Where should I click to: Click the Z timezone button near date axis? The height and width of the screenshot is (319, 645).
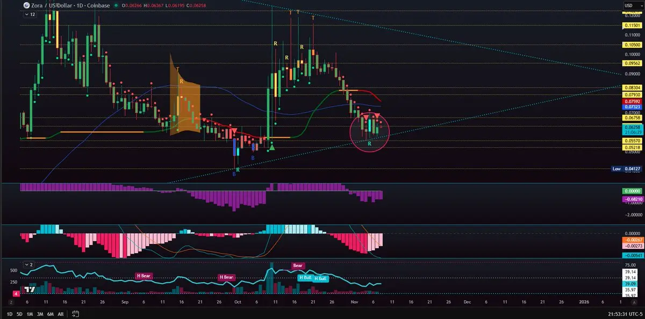point(10,302)
